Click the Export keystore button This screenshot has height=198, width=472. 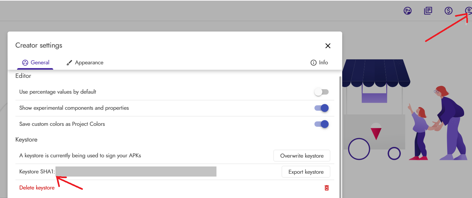click(306, 172)
